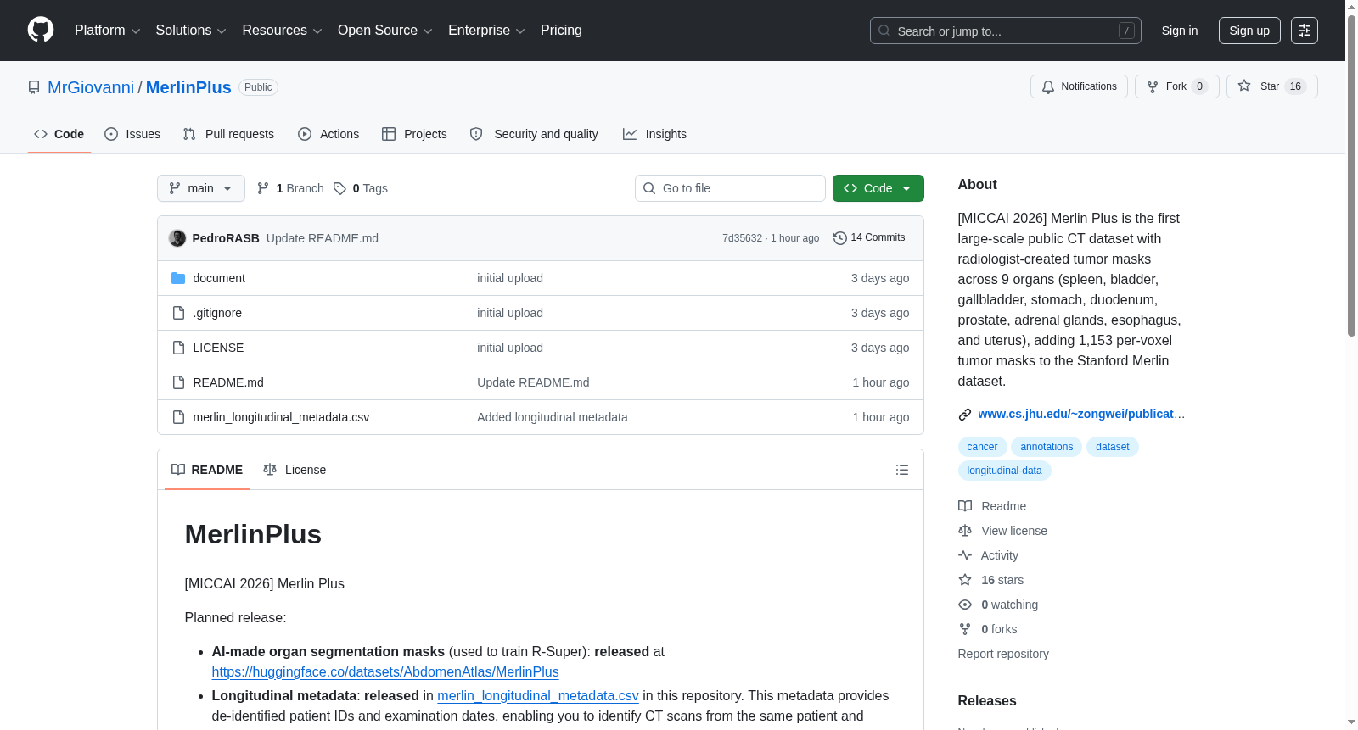Select the License tab in file viewer

295,470
